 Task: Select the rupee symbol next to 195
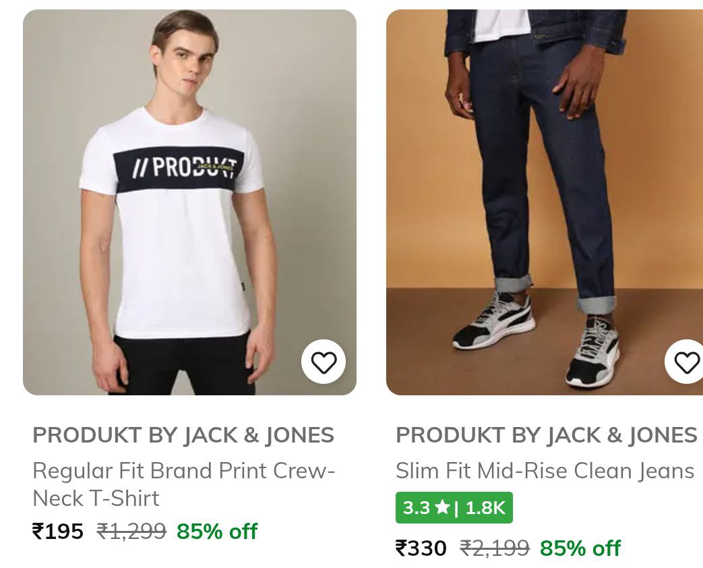tap(38, 531)
